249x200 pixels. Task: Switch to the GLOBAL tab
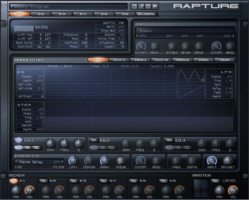(x=146, y=14)
